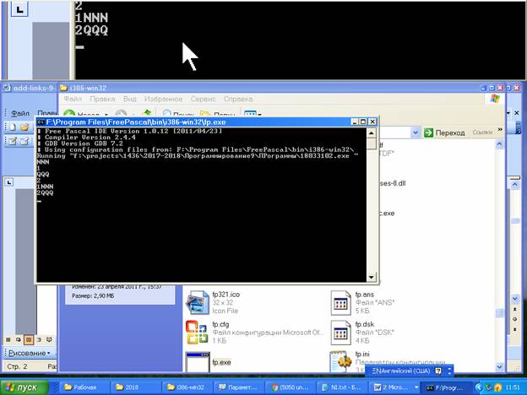Viewport: 527px width, 395px height.
Task: Select the fp.exe file icon
Action: point(198,362)
